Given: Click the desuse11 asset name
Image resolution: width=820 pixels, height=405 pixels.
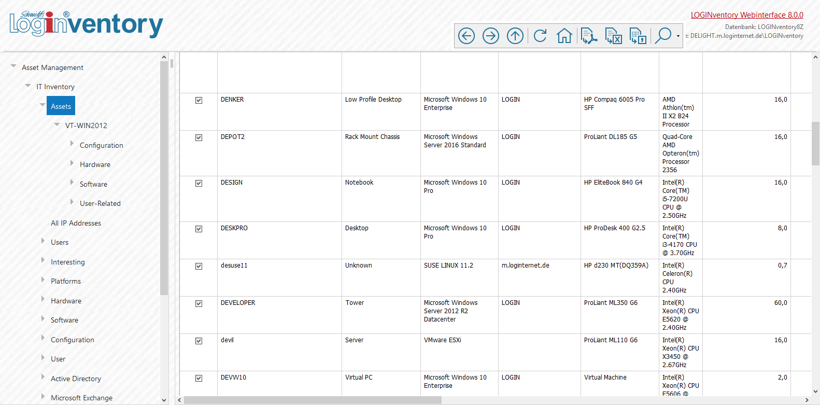Looking at the screenshot, I should [234, 266].
